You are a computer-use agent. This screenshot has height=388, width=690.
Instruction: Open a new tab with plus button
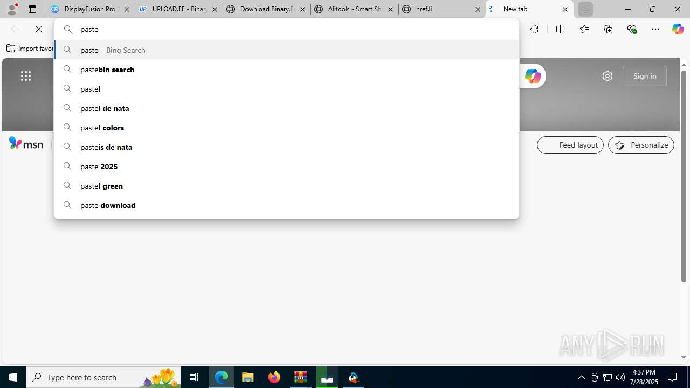pyautogui.click(x=585, y=9)
